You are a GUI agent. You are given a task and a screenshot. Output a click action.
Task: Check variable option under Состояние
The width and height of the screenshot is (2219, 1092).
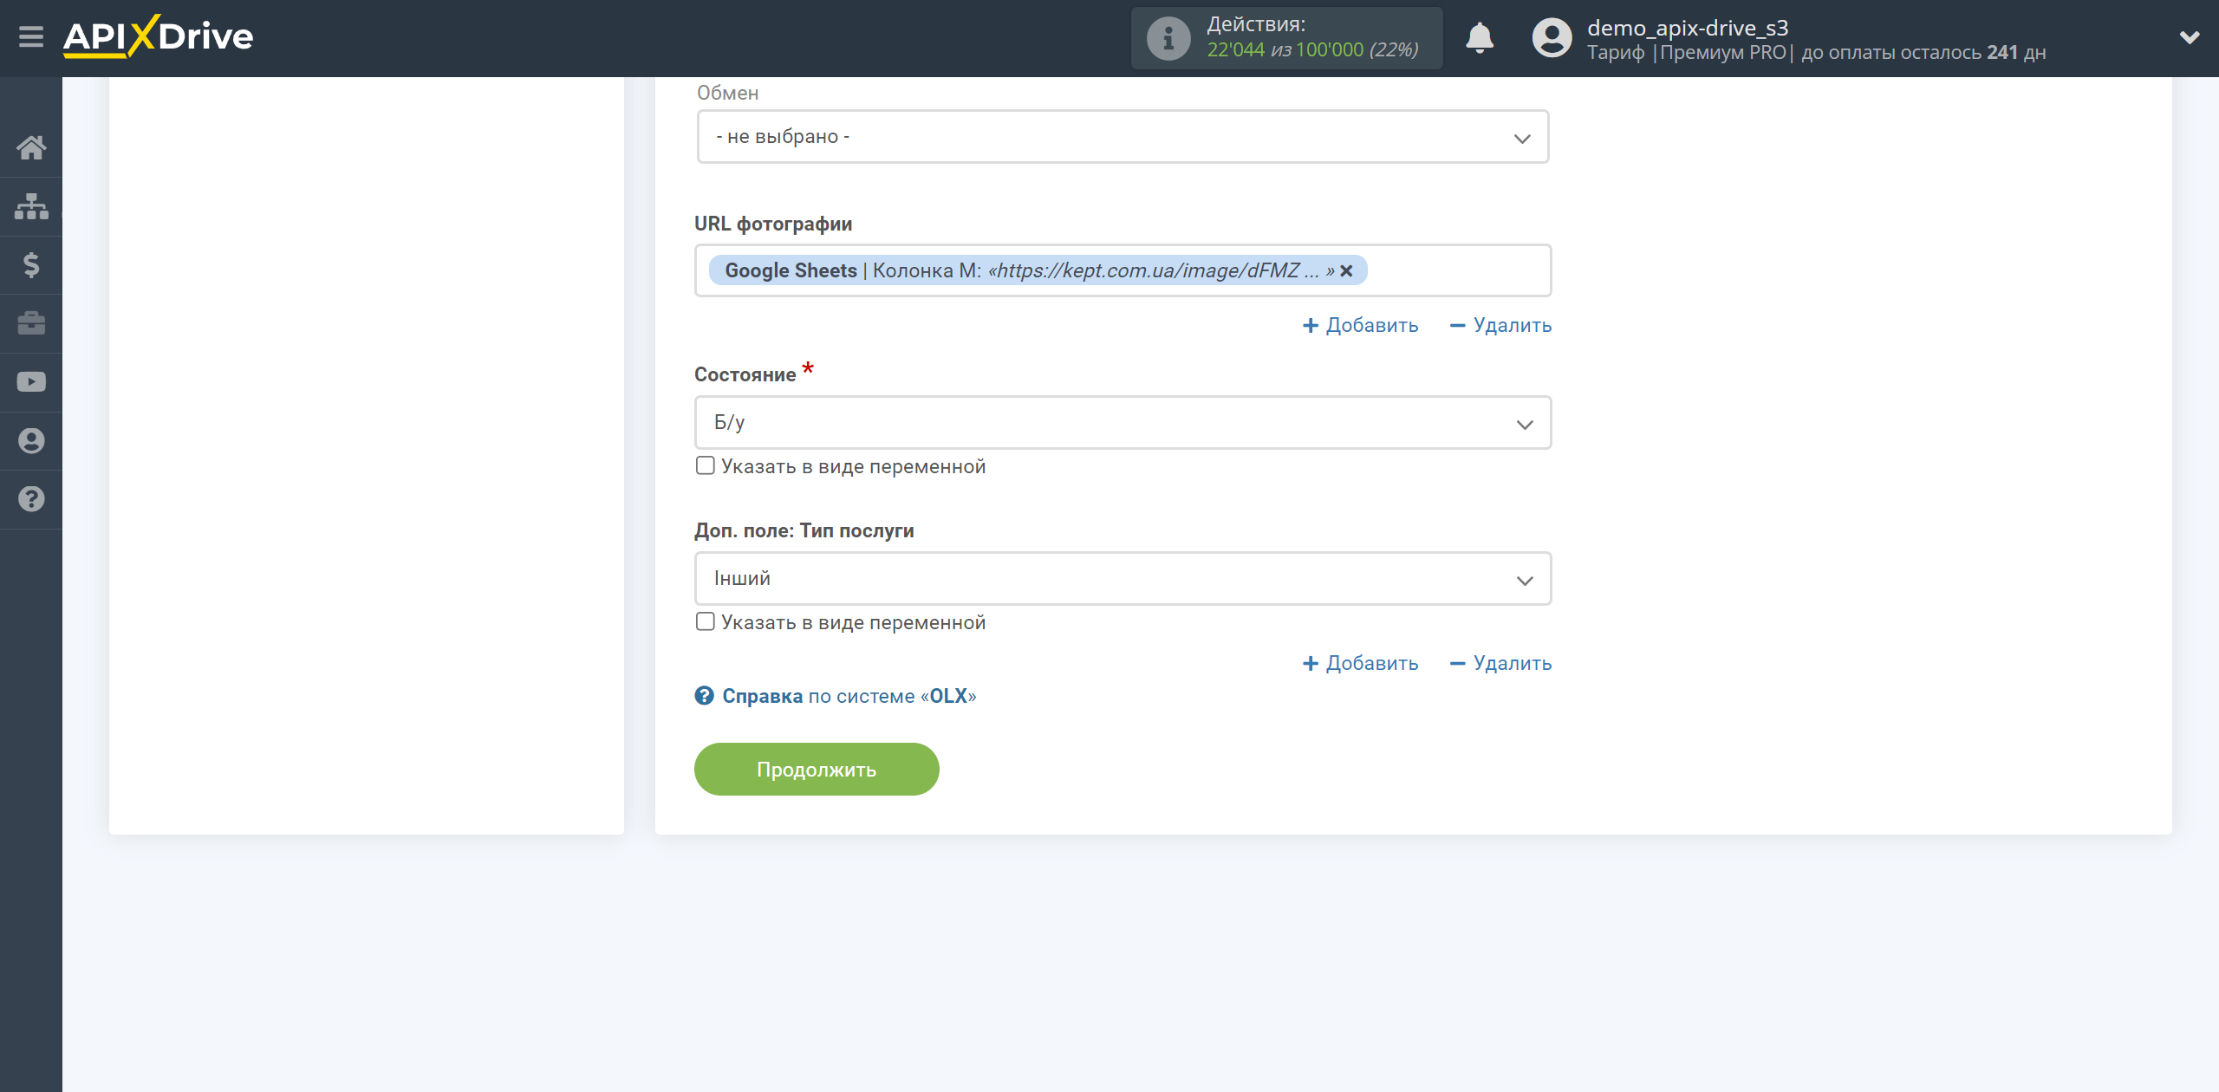[x=706, y=466]
